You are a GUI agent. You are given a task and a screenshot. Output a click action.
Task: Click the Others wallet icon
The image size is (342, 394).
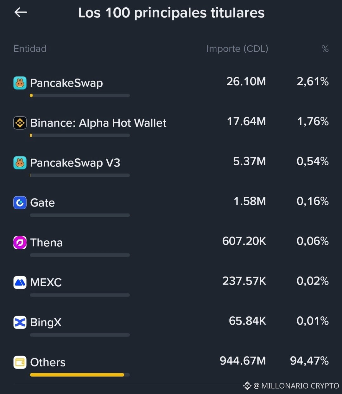(x=20, y=362)
